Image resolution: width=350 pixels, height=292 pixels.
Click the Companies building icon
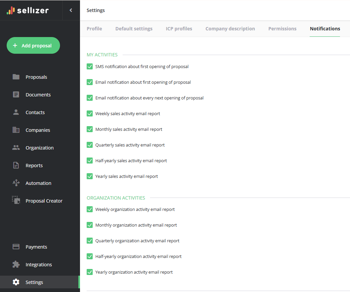(x=16, y=130)
